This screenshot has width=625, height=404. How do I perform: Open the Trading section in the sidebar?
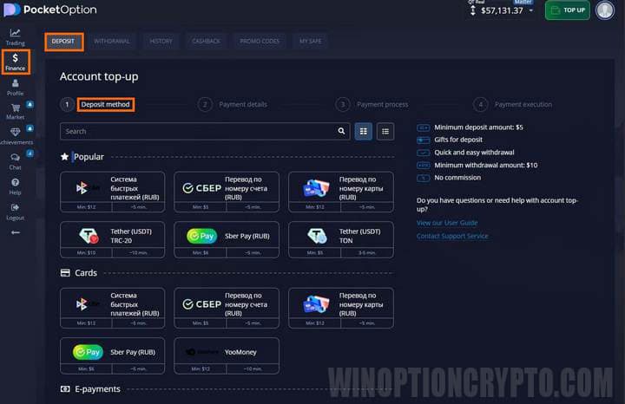pyautogui.click(x=15, y=36)
